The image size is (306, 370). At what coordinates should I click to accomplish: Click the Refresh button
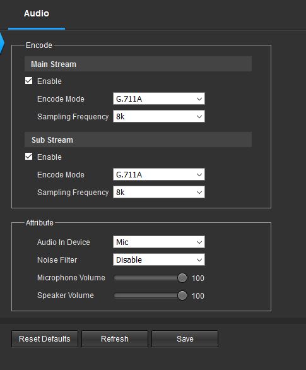[x=115, y=339]
